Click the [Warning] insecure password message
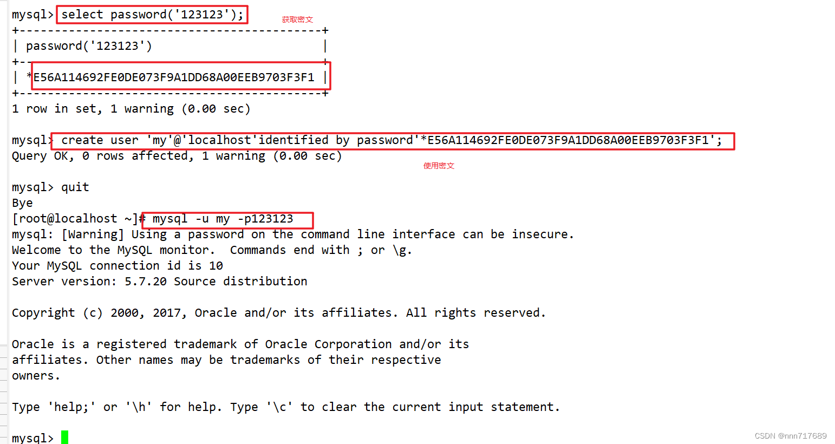 (292, 234)
